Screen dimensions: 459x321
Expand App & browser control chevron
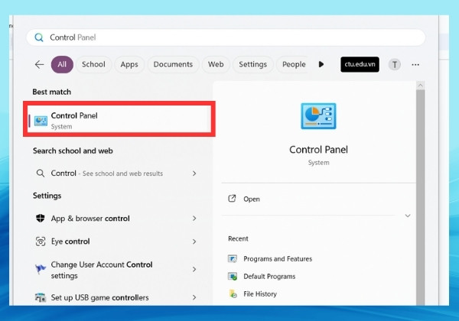click(194, 218)
